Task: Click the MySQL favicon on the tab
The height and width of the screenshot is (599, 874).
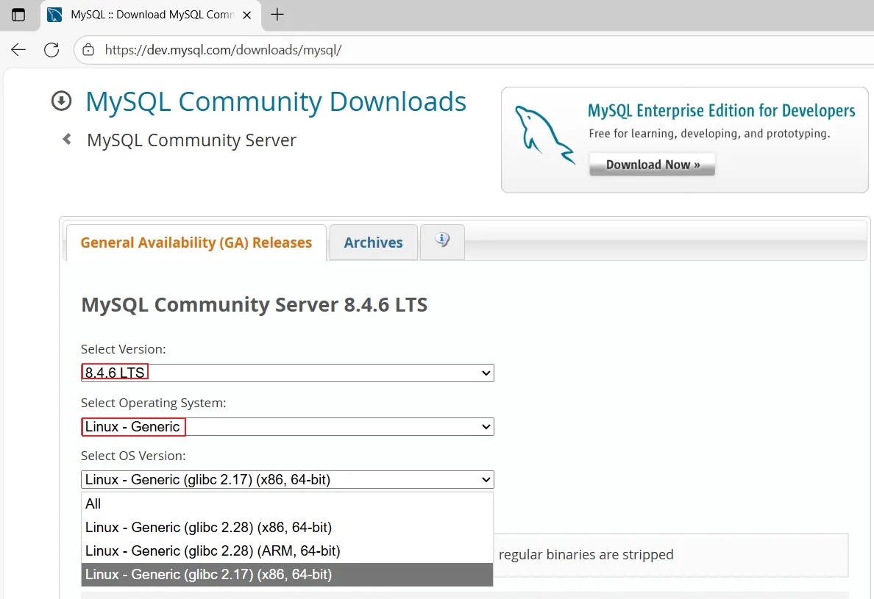Action: [x=54, y=15]
